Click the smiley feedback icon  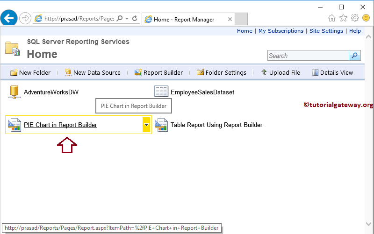(x=366, y=18)
